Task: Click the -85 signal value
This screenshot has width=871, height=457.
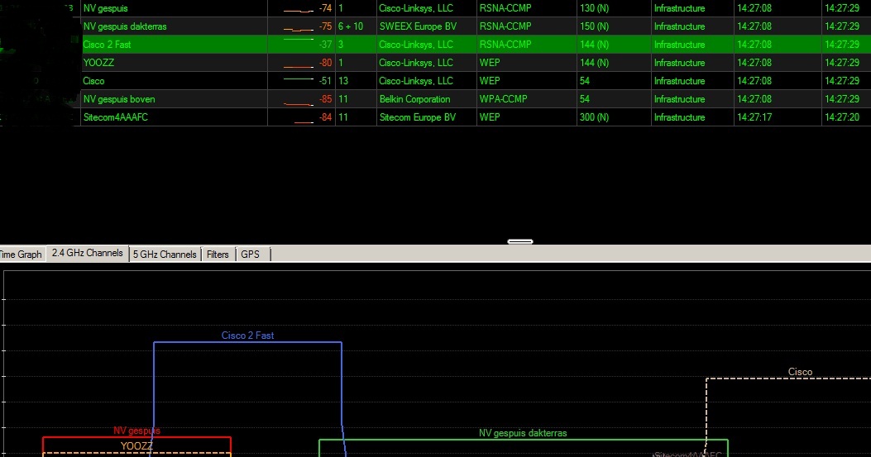Action: pyautogui.click(x=326, y=99)
